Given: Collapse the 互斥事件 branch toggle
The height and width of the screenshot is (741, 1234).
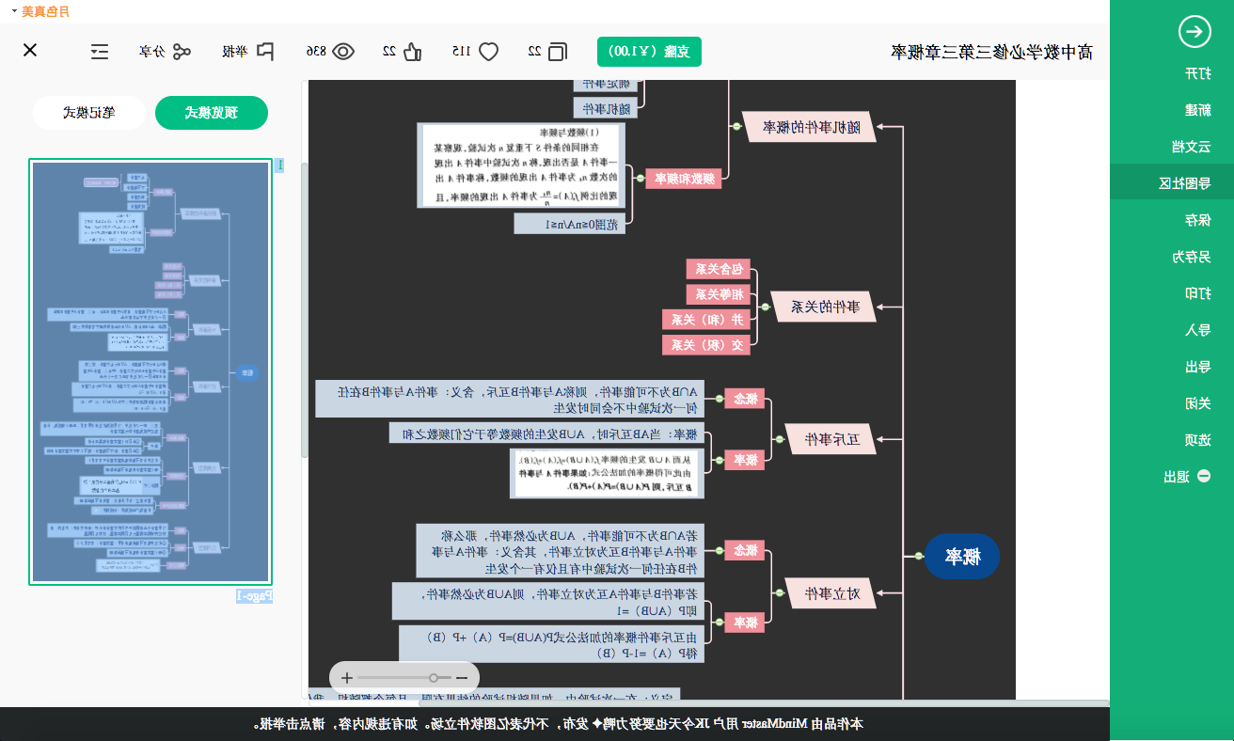Looking at the screenshot, I should (779, 438).
